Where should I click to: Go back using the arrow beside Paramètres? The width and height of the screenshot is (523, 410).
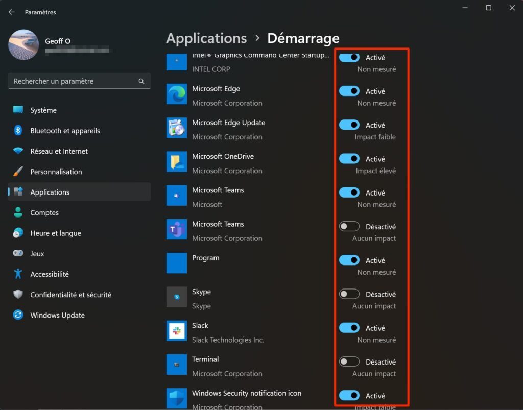(12, 12)
